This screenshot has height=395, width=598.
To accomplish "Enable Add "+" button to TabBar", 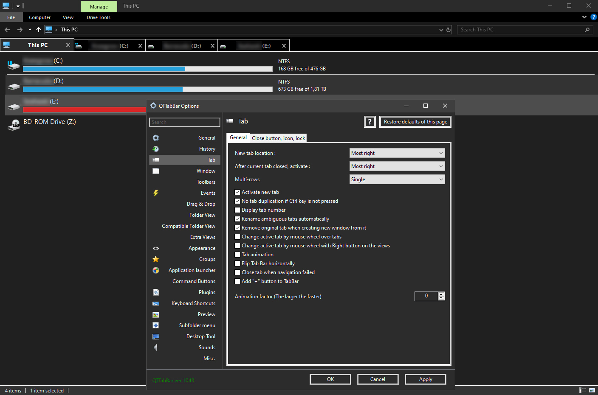I will [237, 281].
